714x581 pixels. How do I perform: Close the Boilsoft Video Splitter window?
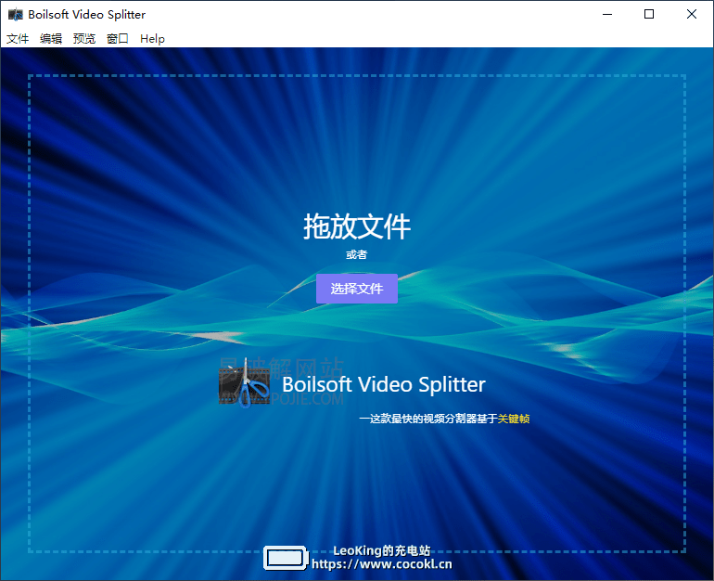coord(691,14)
